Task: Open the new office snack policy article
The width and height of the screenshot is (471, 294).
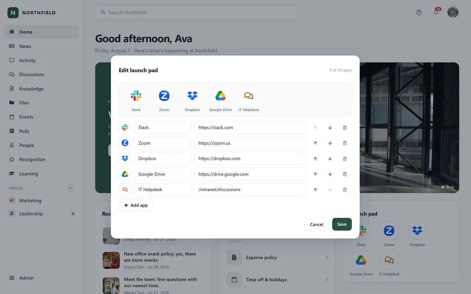Action: [x=153, y=260]
